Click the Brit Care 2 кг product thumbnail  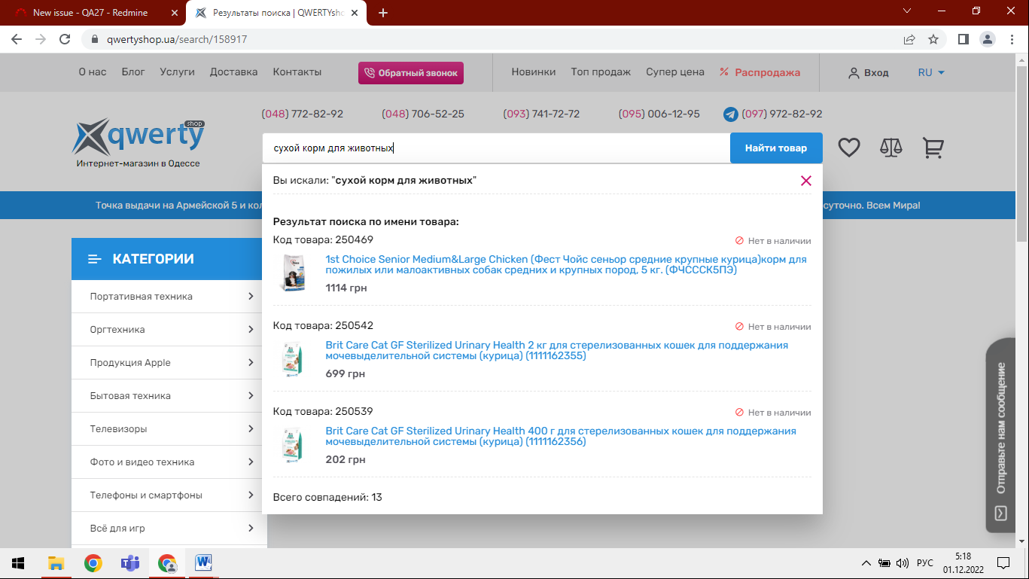pyautogui.click(x=293, y=359)
